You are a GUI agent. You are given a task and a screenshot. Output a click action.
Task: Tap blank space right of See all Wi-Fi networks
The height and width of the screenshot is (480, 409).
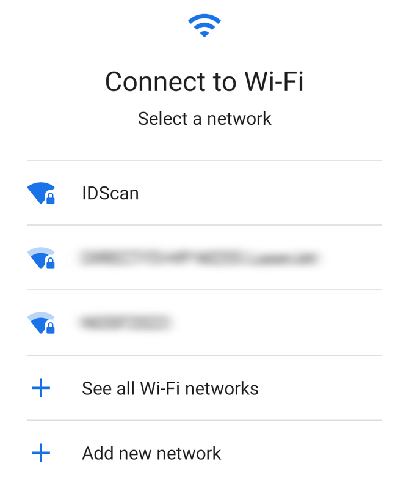point(320,388)
